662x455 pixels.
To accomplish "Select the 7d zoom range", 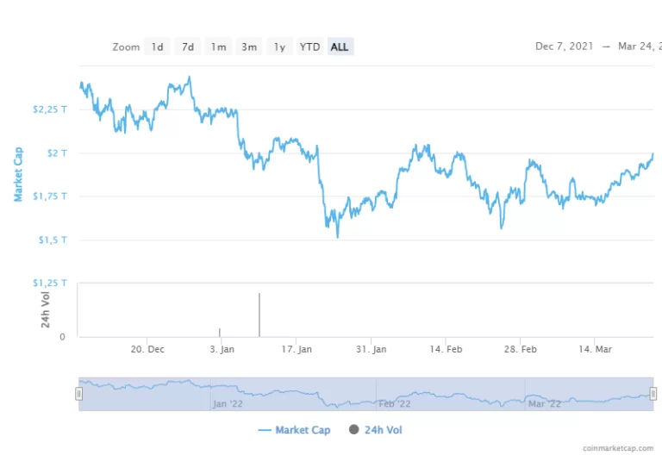I will [187, 47].
